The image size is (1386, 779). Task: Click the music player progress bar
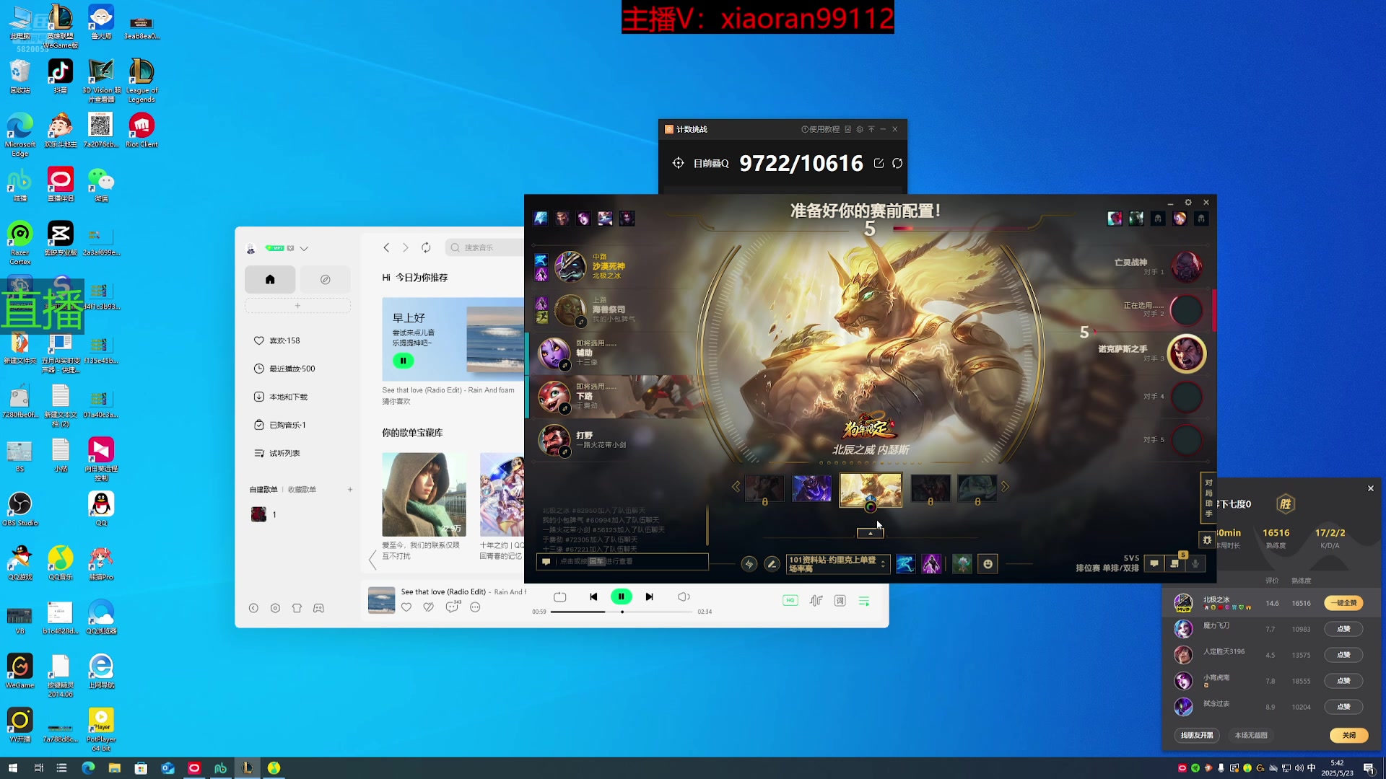(621, 612)
